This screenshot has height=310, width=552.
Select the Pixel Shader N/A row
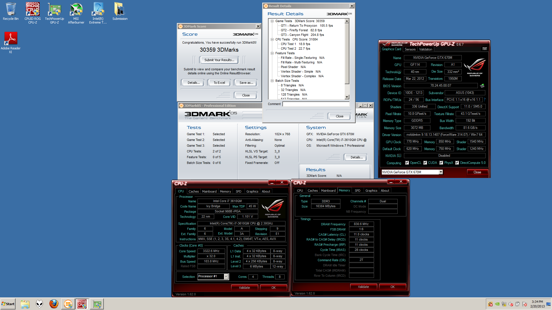(293, 67)
